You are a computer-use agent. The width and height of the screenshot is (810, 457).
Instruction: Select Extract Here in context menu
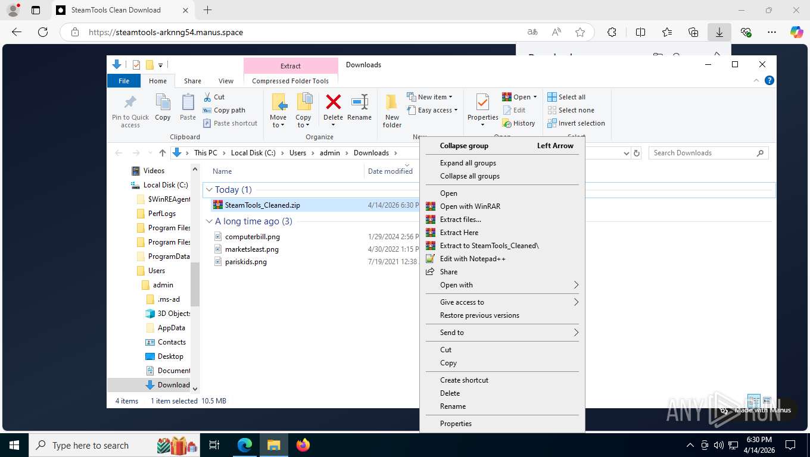pos(502,233)
